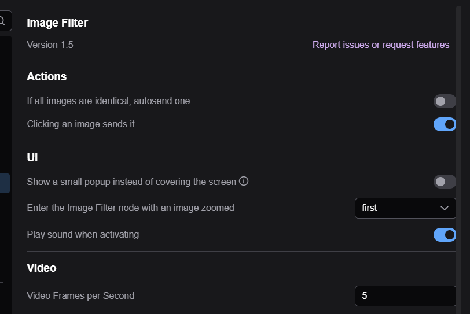Click the 'If all images are identical, autosend one' label
Viewport: 470px width, 314px height.
pyautogui.click(x=108, y=101)
